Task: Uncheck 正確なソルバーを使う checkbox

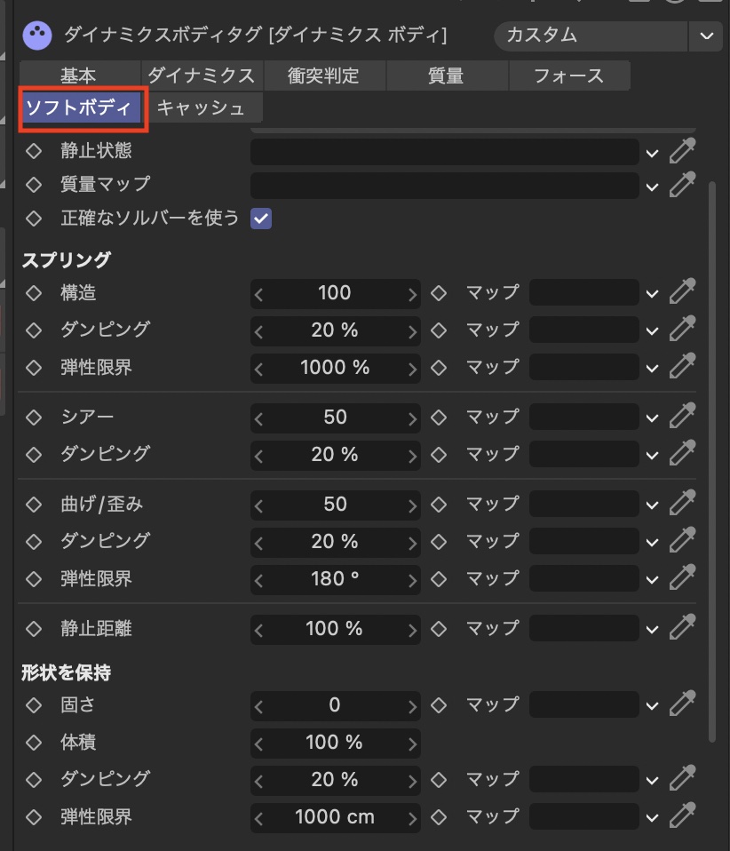Action: [261, 218]
